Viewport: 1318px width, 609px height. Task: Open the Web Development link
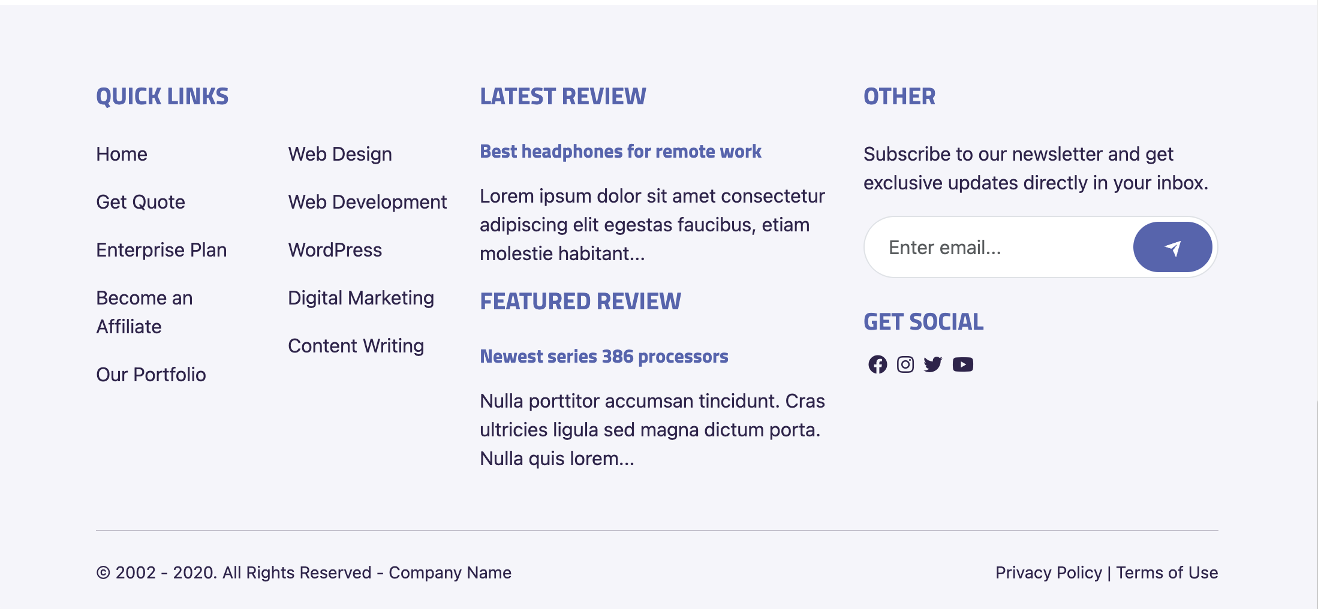[x=368, y=202]
